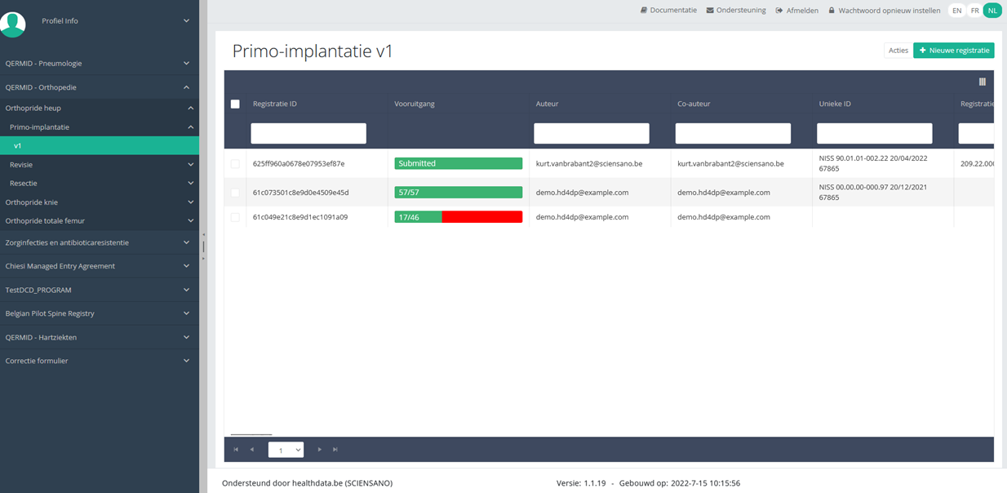Screen dimensions: 1007x493
Task: Open Belgian Pilot Spine Registry menu
Action: point(98,313)
